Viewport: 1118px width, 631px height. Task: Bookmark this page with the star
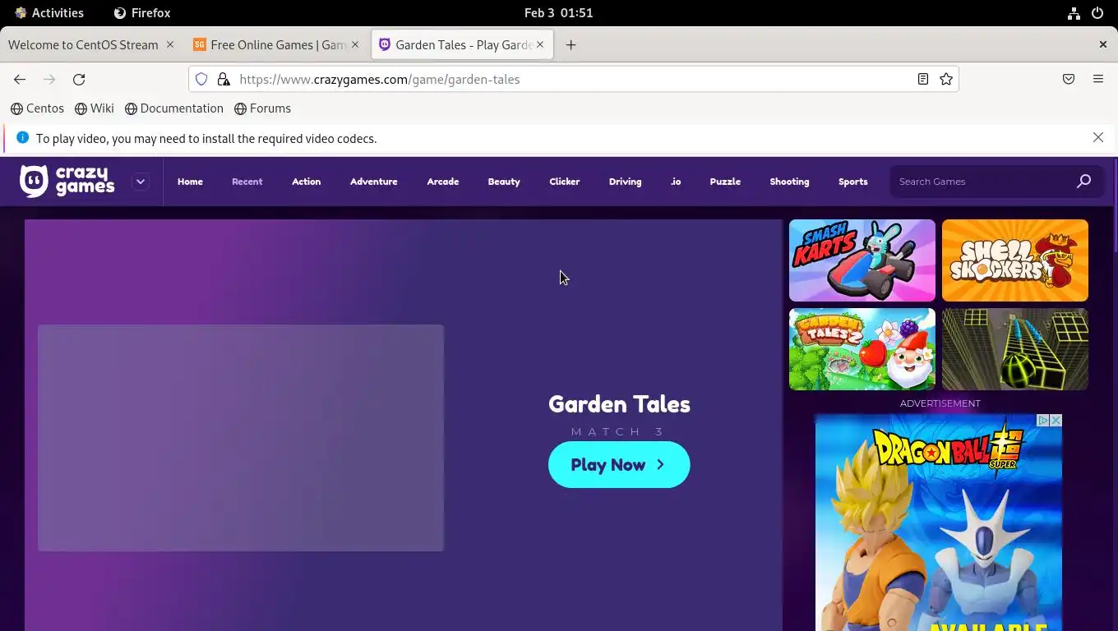point(946,80)
